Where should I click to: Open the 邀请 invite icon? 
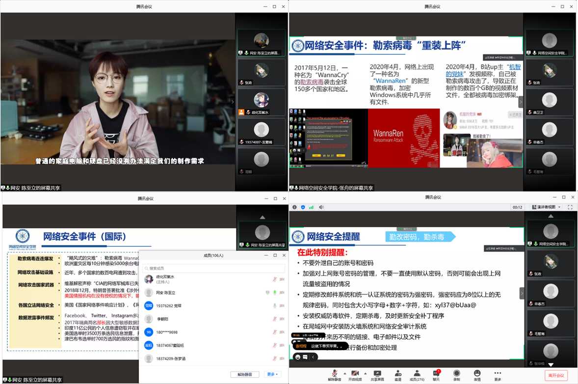point(398,373)
